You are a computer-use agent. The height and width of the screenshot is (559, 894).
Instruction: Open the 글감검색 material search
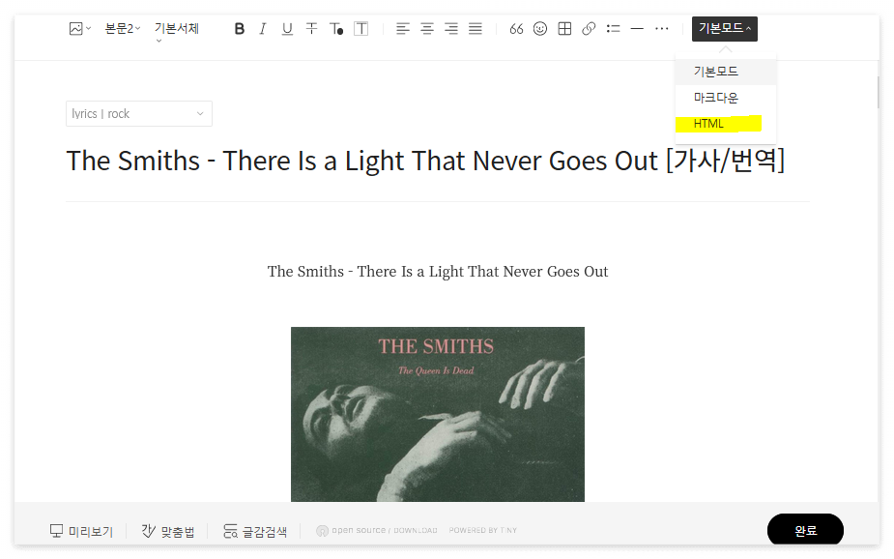pos(255,532)
